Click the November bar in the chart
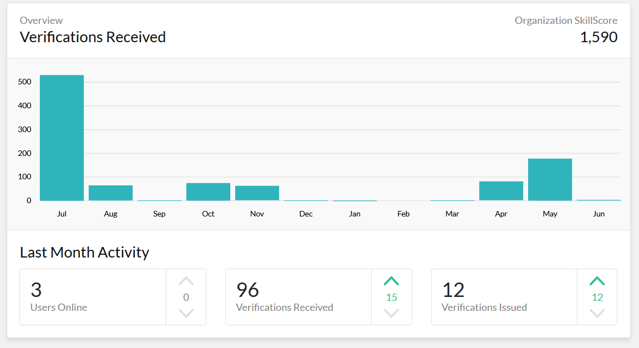The width and height of the screenshot is (639, 348). click(x=257, y=193)
